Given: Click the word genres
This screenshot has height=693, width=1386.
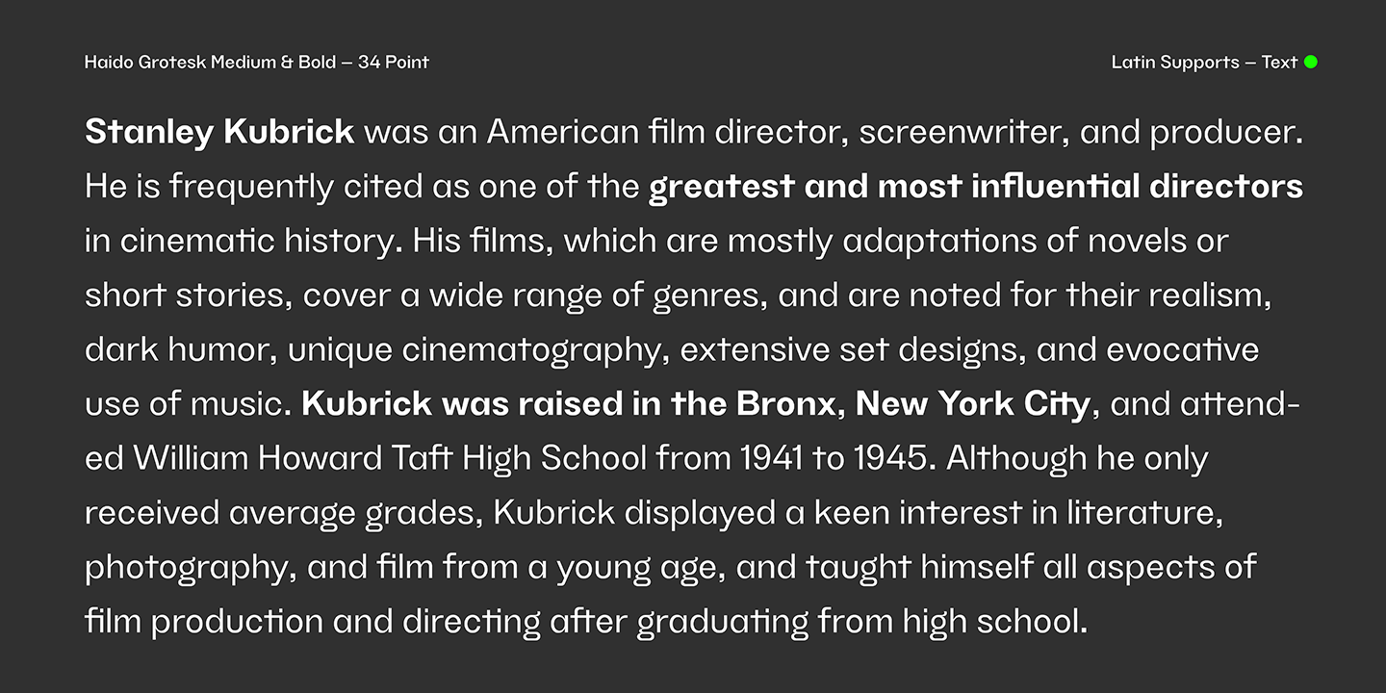Looking at the screenshot, I should tap(709, 295).
